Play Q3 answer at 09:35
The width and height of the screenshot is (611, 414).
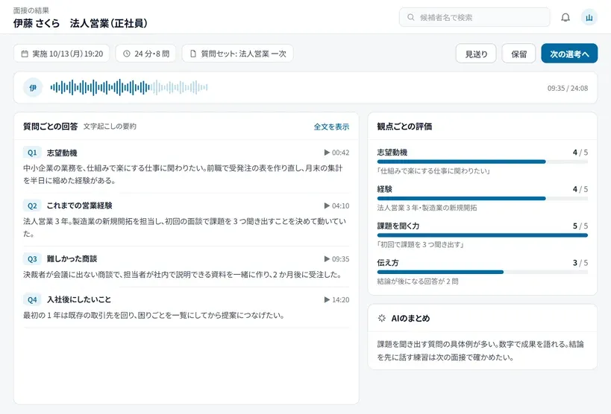pyautogui.click(x=336, y=259)
